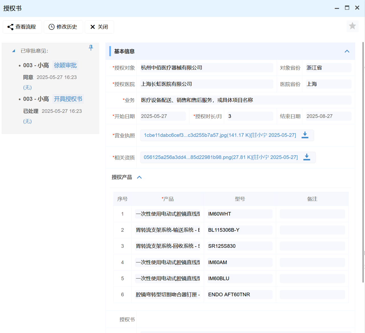This screenshot has height=333, width=365.
Task: Open the 开具授权书 step link
Action: pos(68,99)
